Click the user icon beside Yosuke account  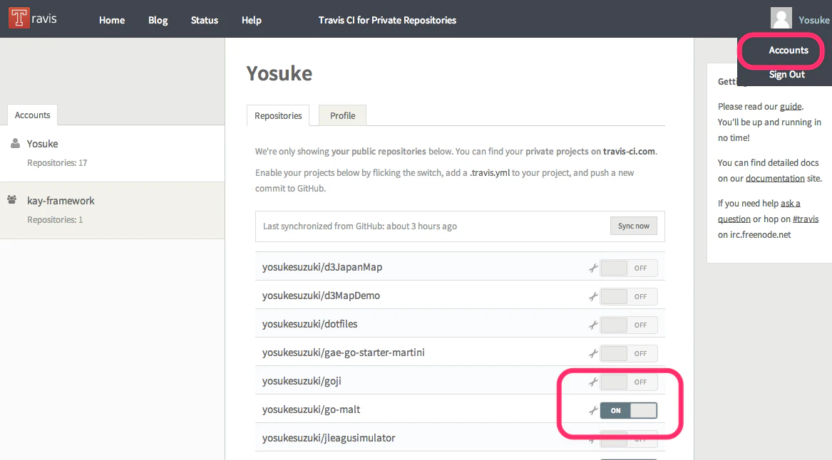(16, 144)
